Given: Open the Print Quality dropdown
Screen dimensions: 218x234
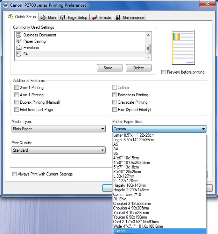Looking at the screenshot, I should point(58,150).
